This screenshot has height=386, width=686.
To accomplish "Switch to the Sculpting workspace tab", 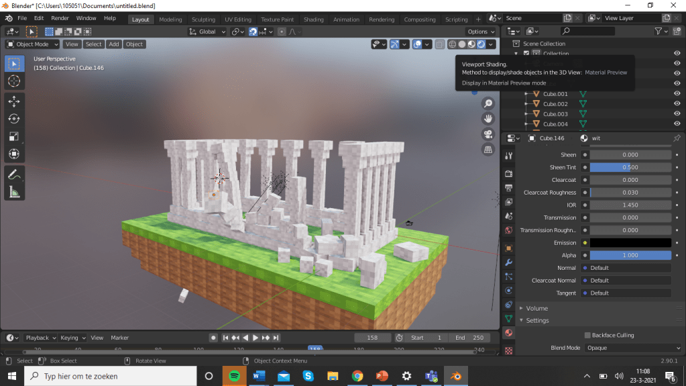I will 203,19.
